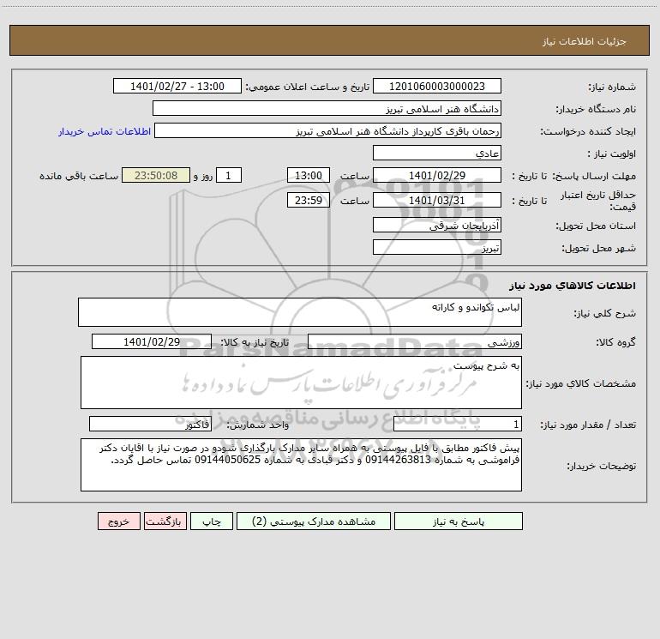660x639 pixels.
Task: Click the label حداقل تاریخ اعتبار قیمت:
Action: pos(597,201)
